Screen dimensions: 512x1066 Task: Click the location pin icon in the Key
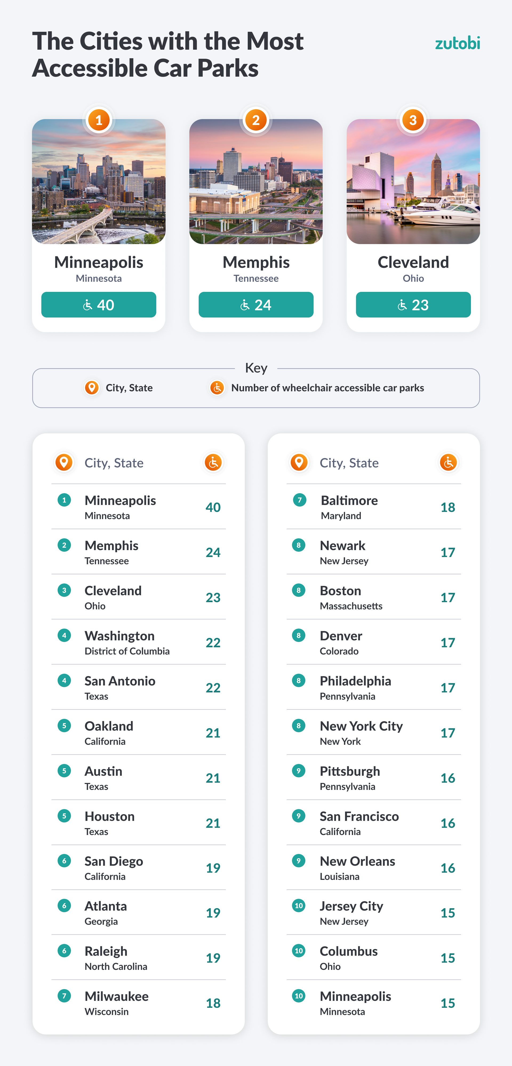pyautogui.click(x=92, y=388)
